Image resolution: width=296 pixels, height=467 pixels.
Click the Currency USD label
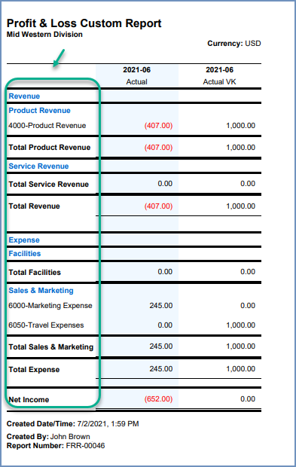click(x=234, y=44)
